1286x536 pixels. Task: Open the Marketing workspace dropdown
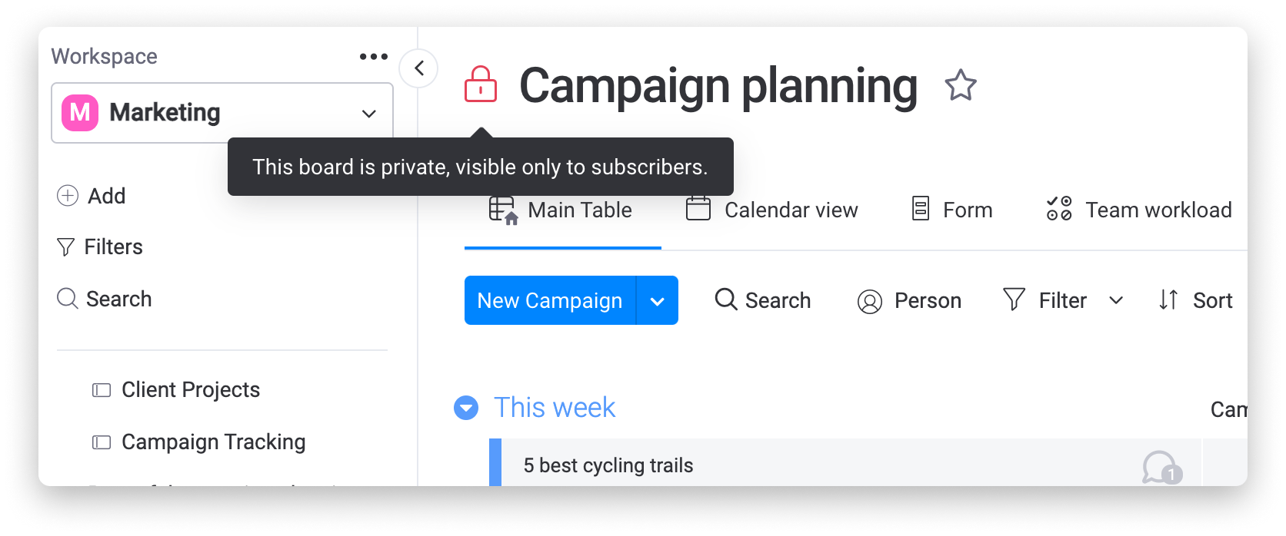click(x=222, y=113)
